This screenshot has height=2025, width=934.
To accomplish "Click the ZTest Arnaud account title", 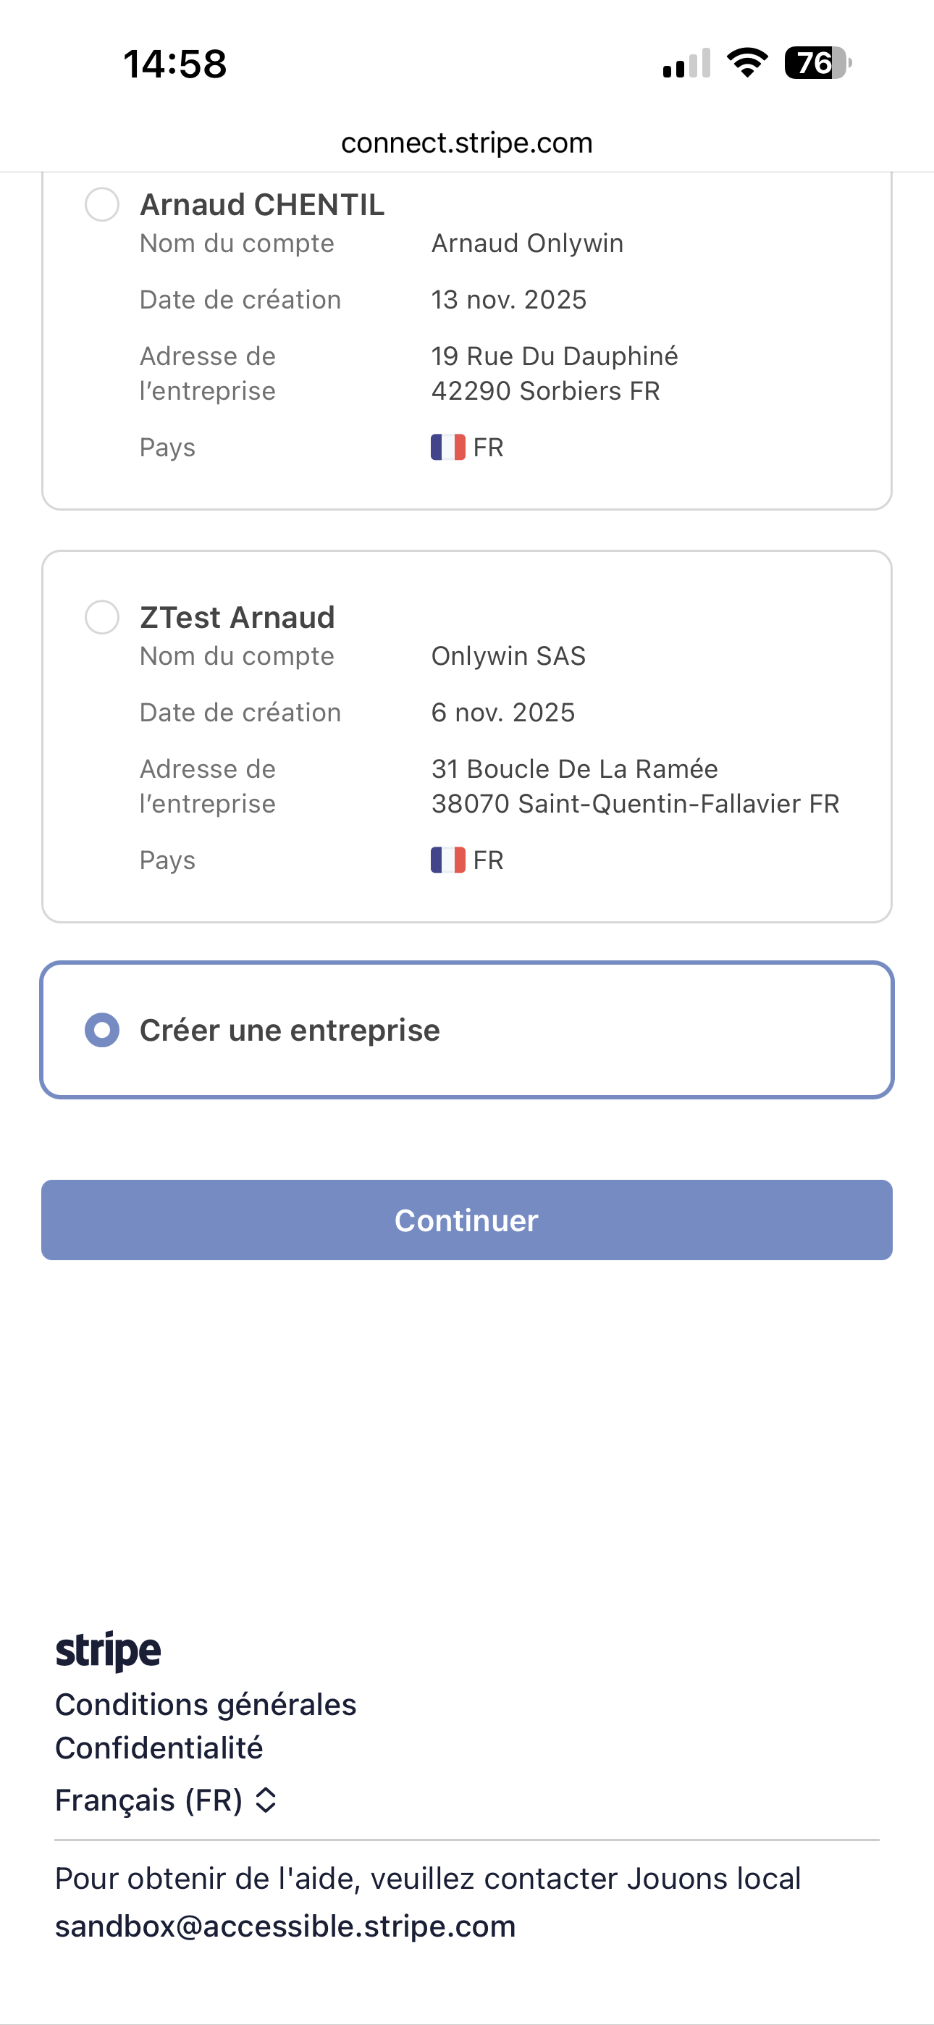I will pos(237,617).
